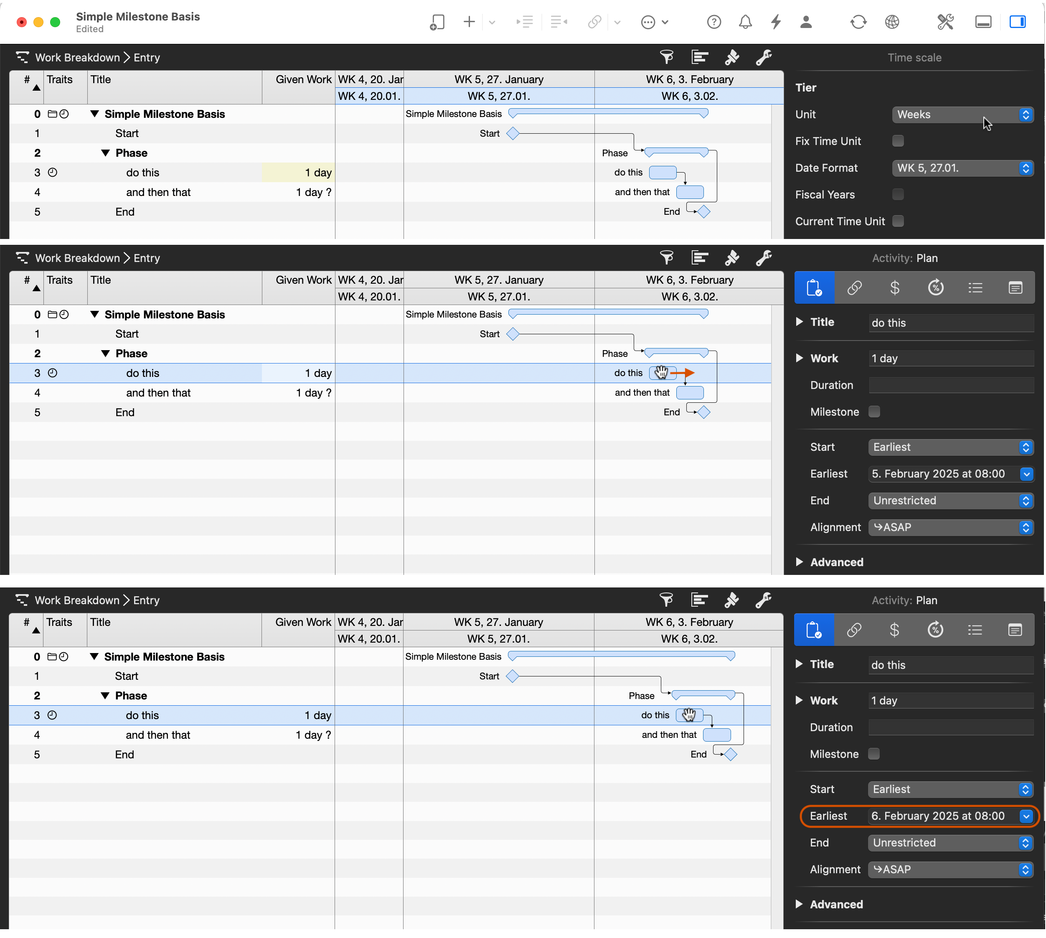Open notifications bell icon

(x=745, y=22)
